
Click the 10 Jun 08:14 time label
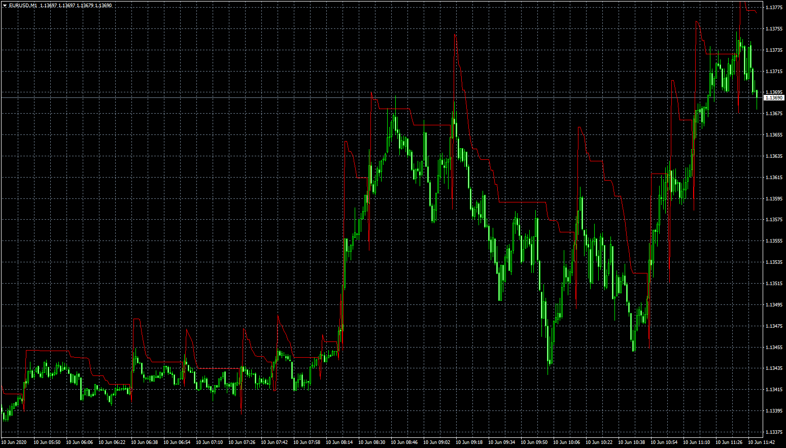pyautogui.click(x=339, y=442)
